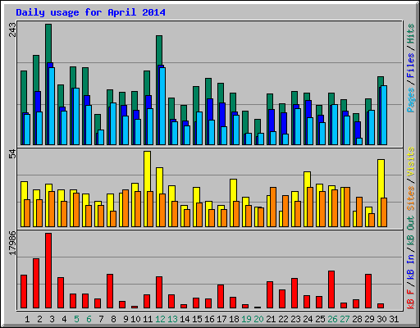
Task: Click the '243' hits axis maximum label
Action: [12, 30]
